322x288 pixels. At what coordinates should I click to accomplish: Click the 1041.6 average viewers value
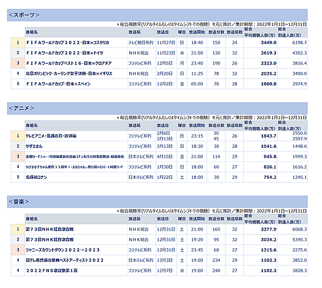(269, 146)
